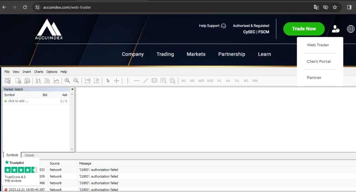Set timeframe to D1
356x194 pixels.
[237, 81]
